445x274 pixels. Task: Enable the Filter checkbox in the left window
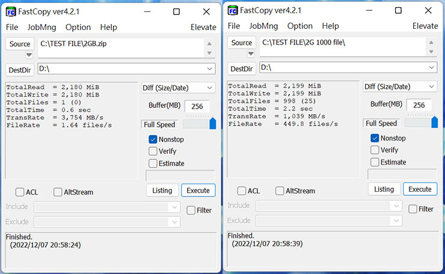[x=191, y=210]
